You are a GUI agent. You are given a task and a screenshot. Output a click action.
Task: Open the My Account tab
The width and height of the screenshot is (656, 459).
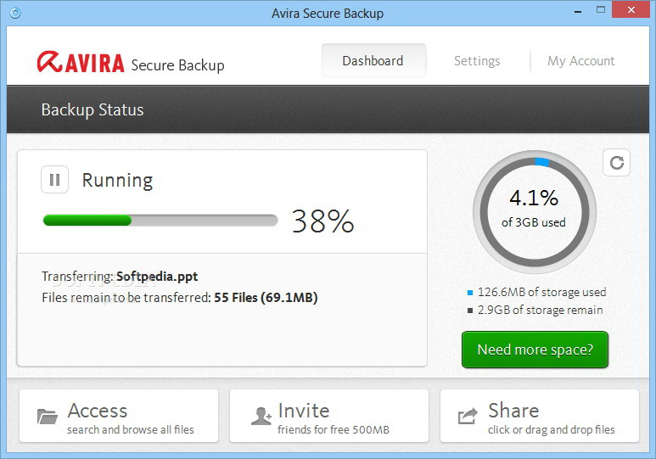click(x=581, y=61)
